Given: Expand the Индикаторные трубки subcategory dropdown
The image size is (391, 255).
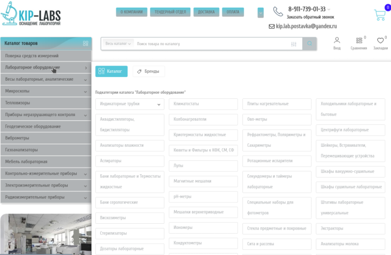Looking at the screenshot, I should point(158,104).
